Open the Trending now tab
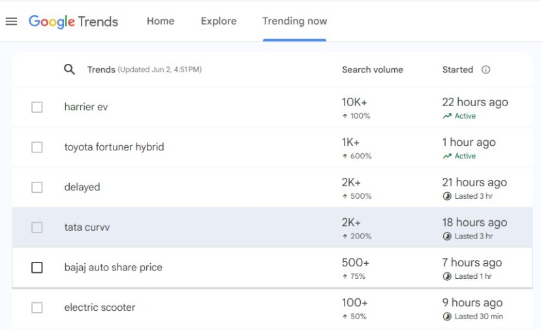Screen dimensions: 541x329 click(x=294, y=21)
